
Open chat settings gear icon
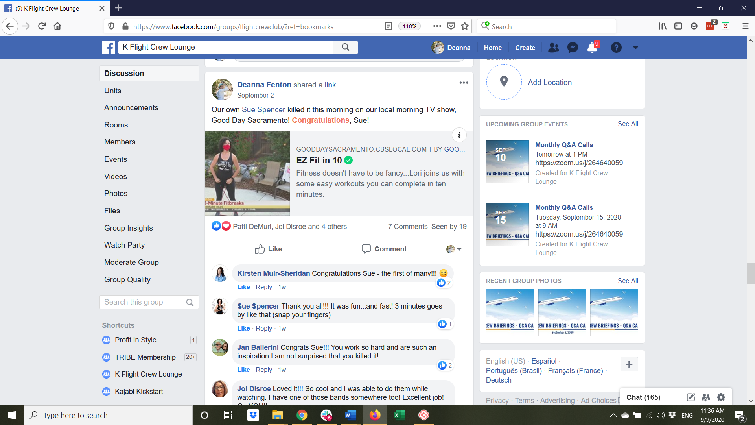pyautogui.click(x=721, y=397)
